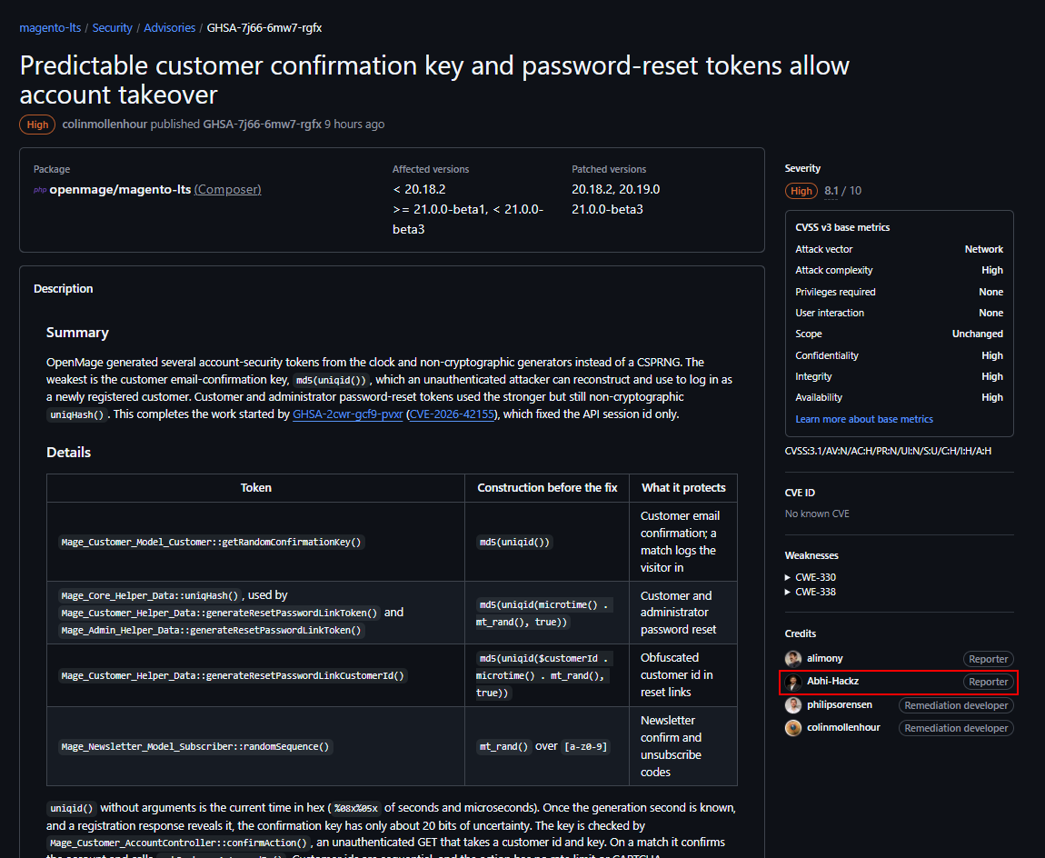Click the Details heading
This screenshot has width=1045, height=858.
pyautogui.click(x=69, y=453)
